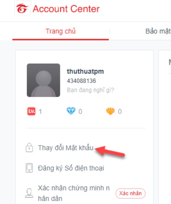This screenshot has height=204, width=171.
Task: Open Xác nhận chứng minh nhân dân
Action: coord(74,193)
